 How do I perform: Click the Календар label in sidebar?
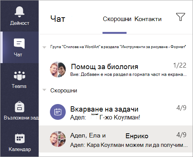click(20, 149)
